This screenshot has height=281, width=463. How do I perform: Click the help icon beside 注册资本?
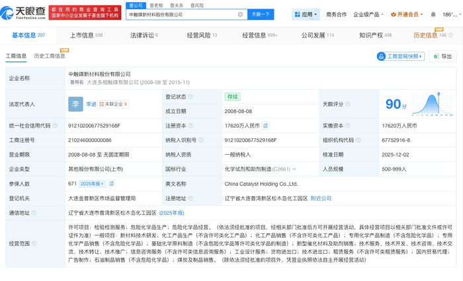coord(190,126)
